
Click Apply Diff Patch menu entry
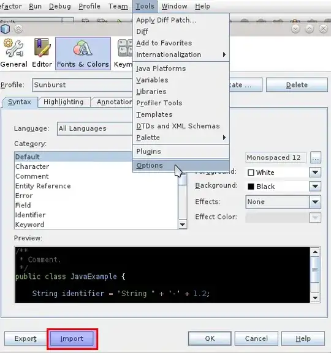(181, 20)
